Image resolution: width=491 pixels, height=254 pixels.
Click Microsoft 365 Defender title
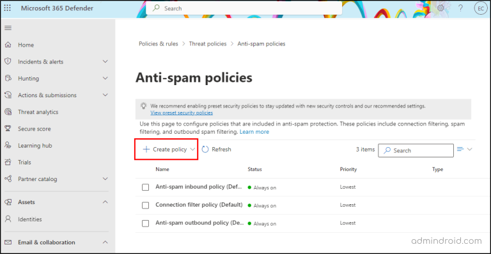[x=57, y=8]
